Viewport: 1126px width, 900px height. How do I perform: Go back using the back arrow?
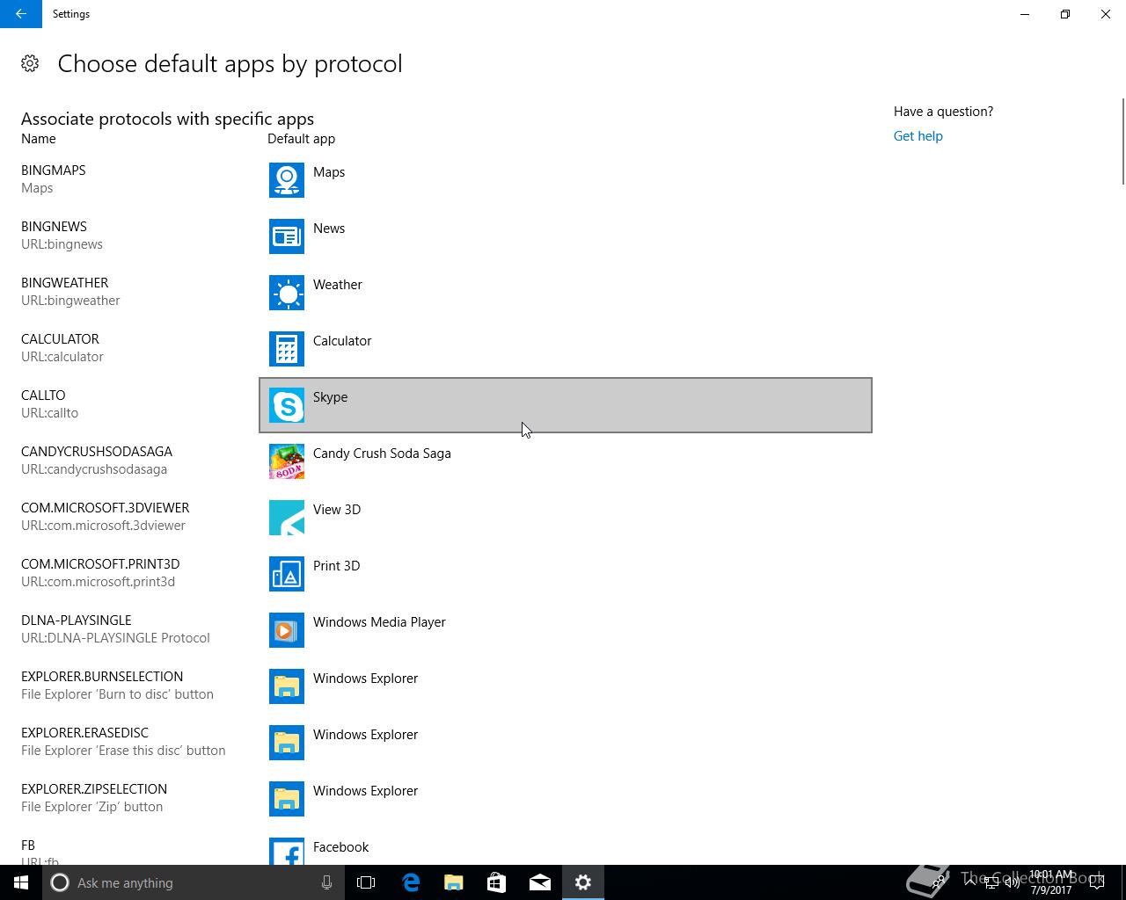[21, 14]
